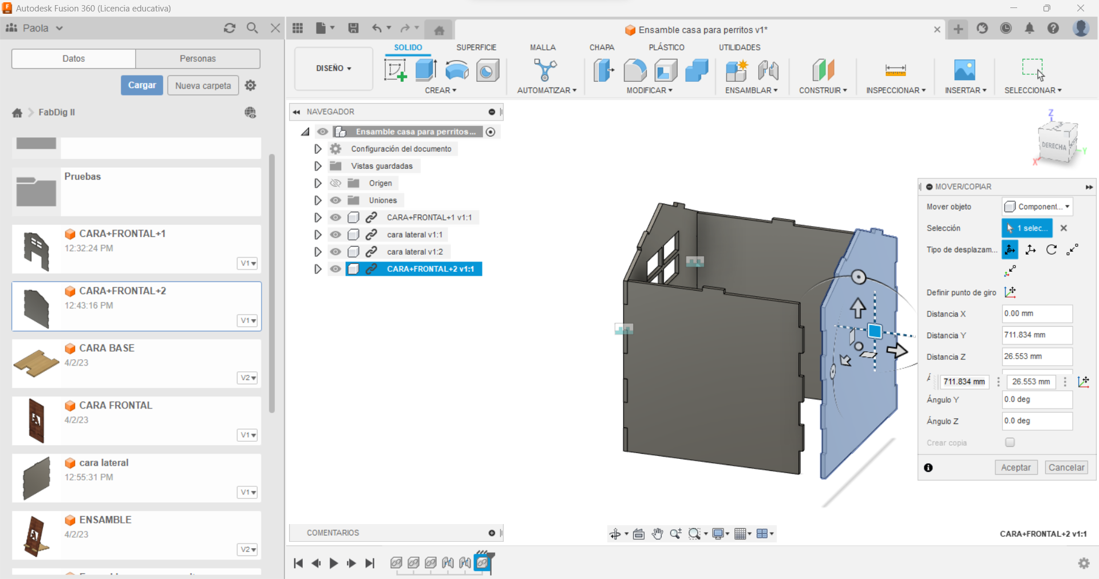1099x579 pixels.
Task: Hide the CARA+FRONTAL+1 v1:1 component
Action: click(x=335, y=217)
